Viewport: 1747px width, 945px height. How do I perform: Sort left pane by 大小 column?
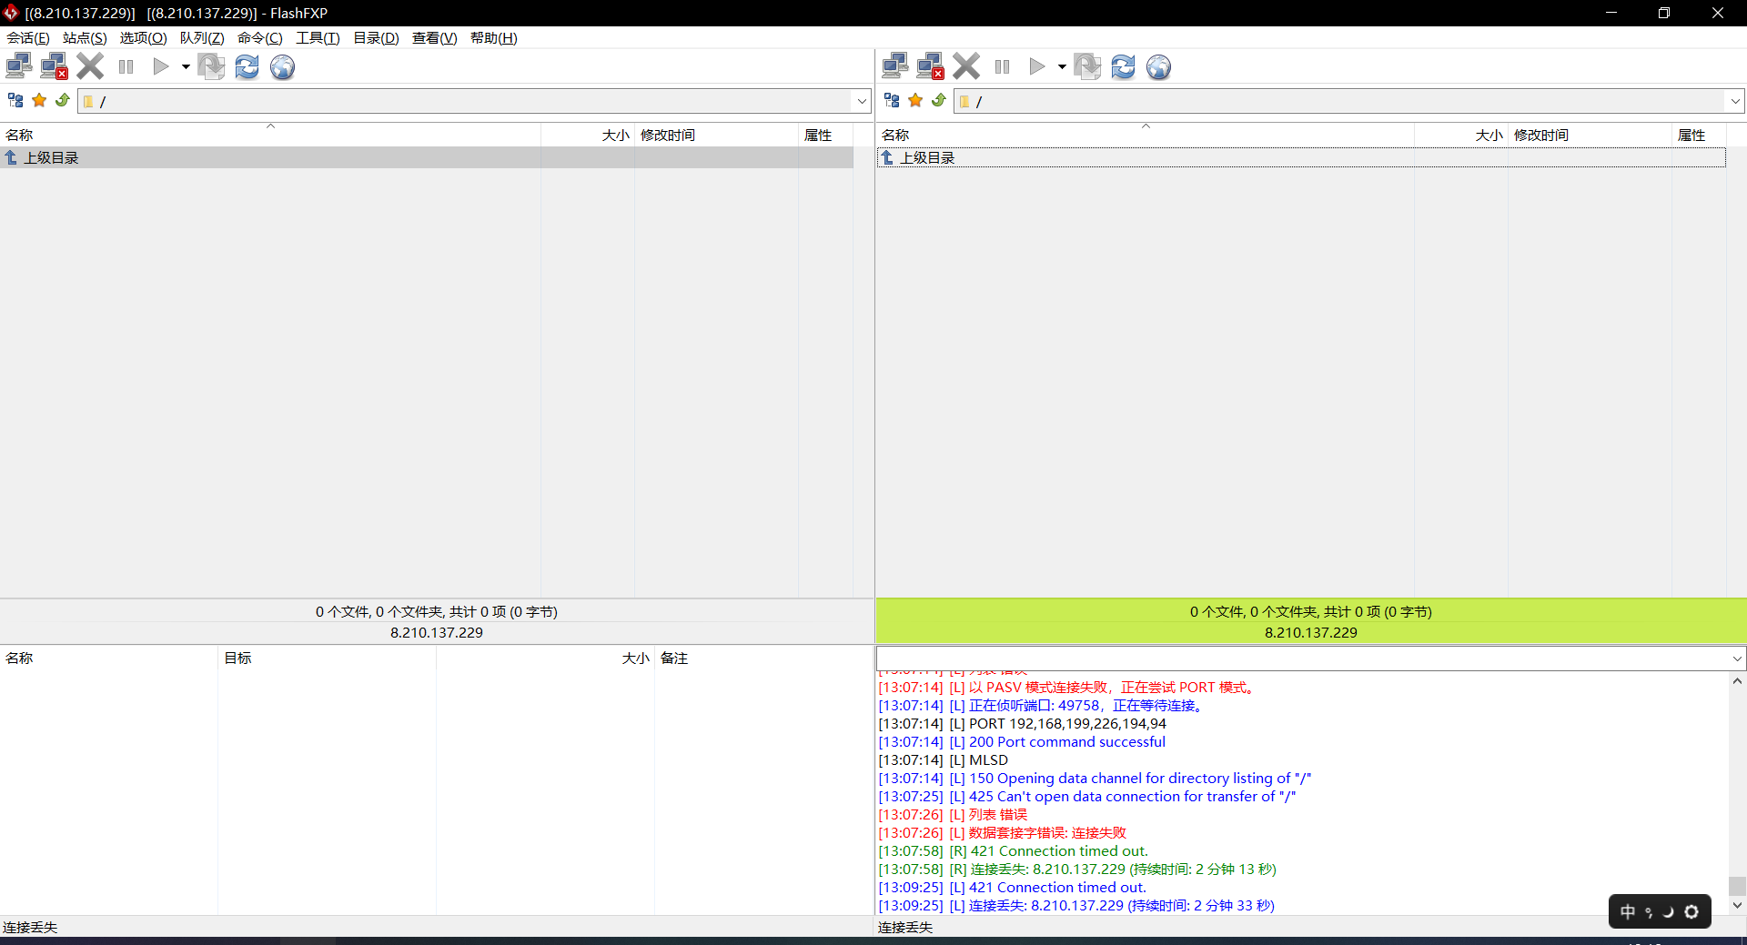588,135
